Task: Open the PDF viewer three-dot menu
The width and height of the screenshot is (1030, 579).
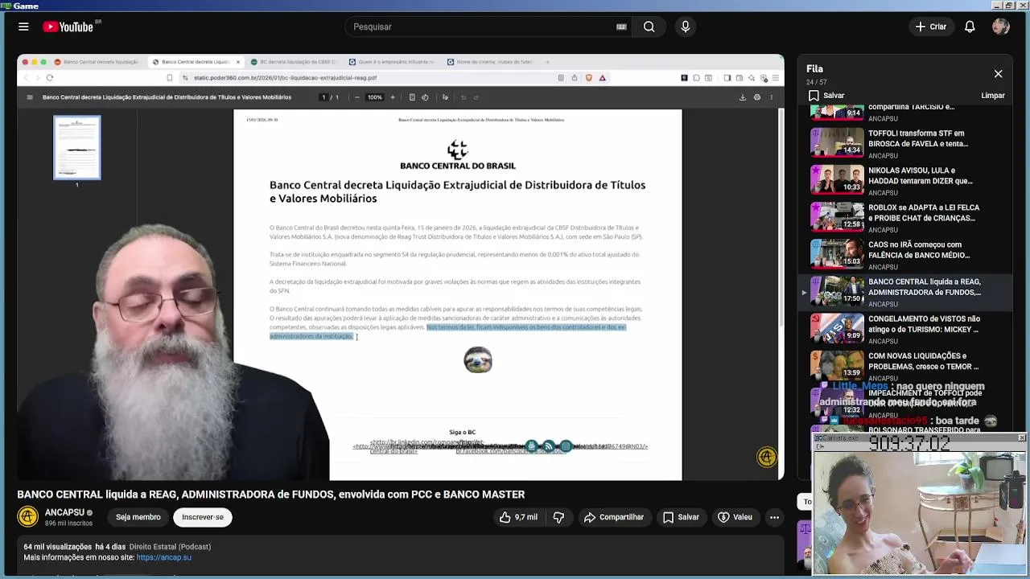Action: pyautogui.click(x=771, y=97)
